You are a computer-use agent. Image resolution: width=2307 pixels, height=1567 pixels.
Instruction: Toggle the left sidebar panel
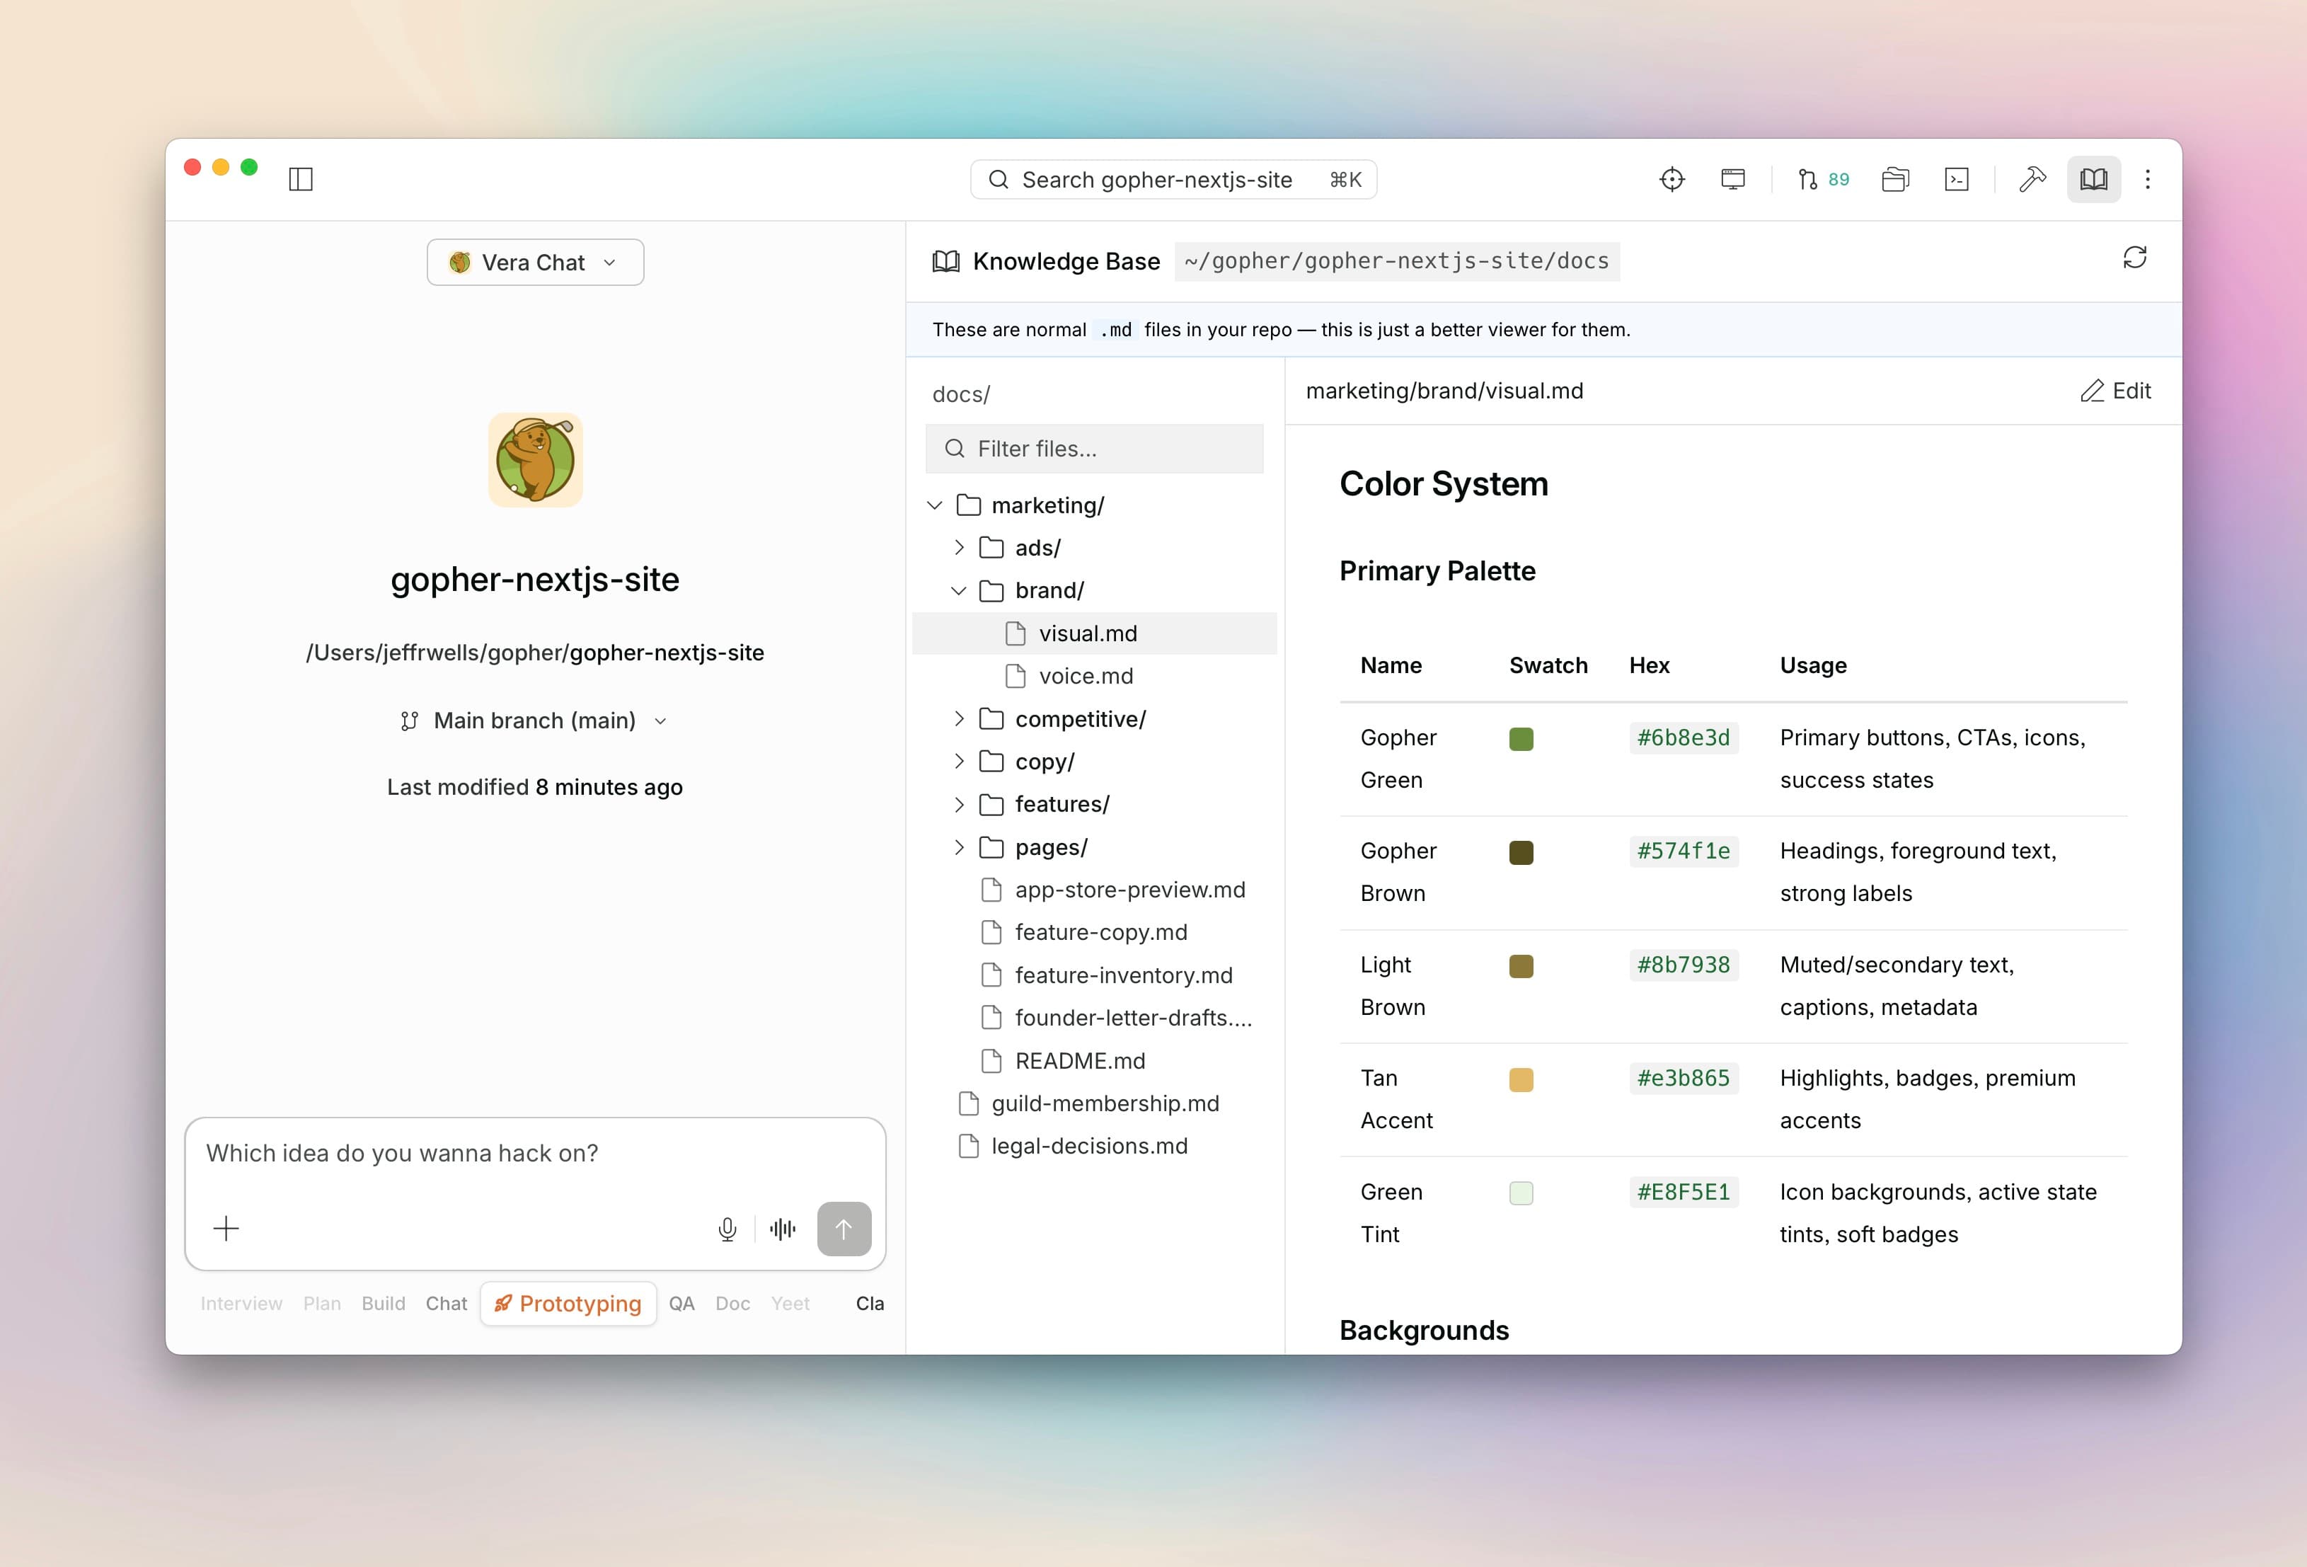point(301,179)
